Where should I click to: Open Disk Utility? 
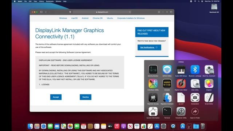pyautogui.click(x=195, y=83)
